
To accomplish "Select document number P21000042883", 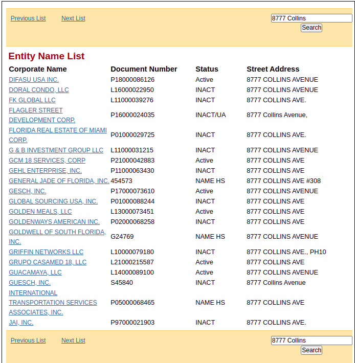I will pyautogui.click(x=132, y=161).
